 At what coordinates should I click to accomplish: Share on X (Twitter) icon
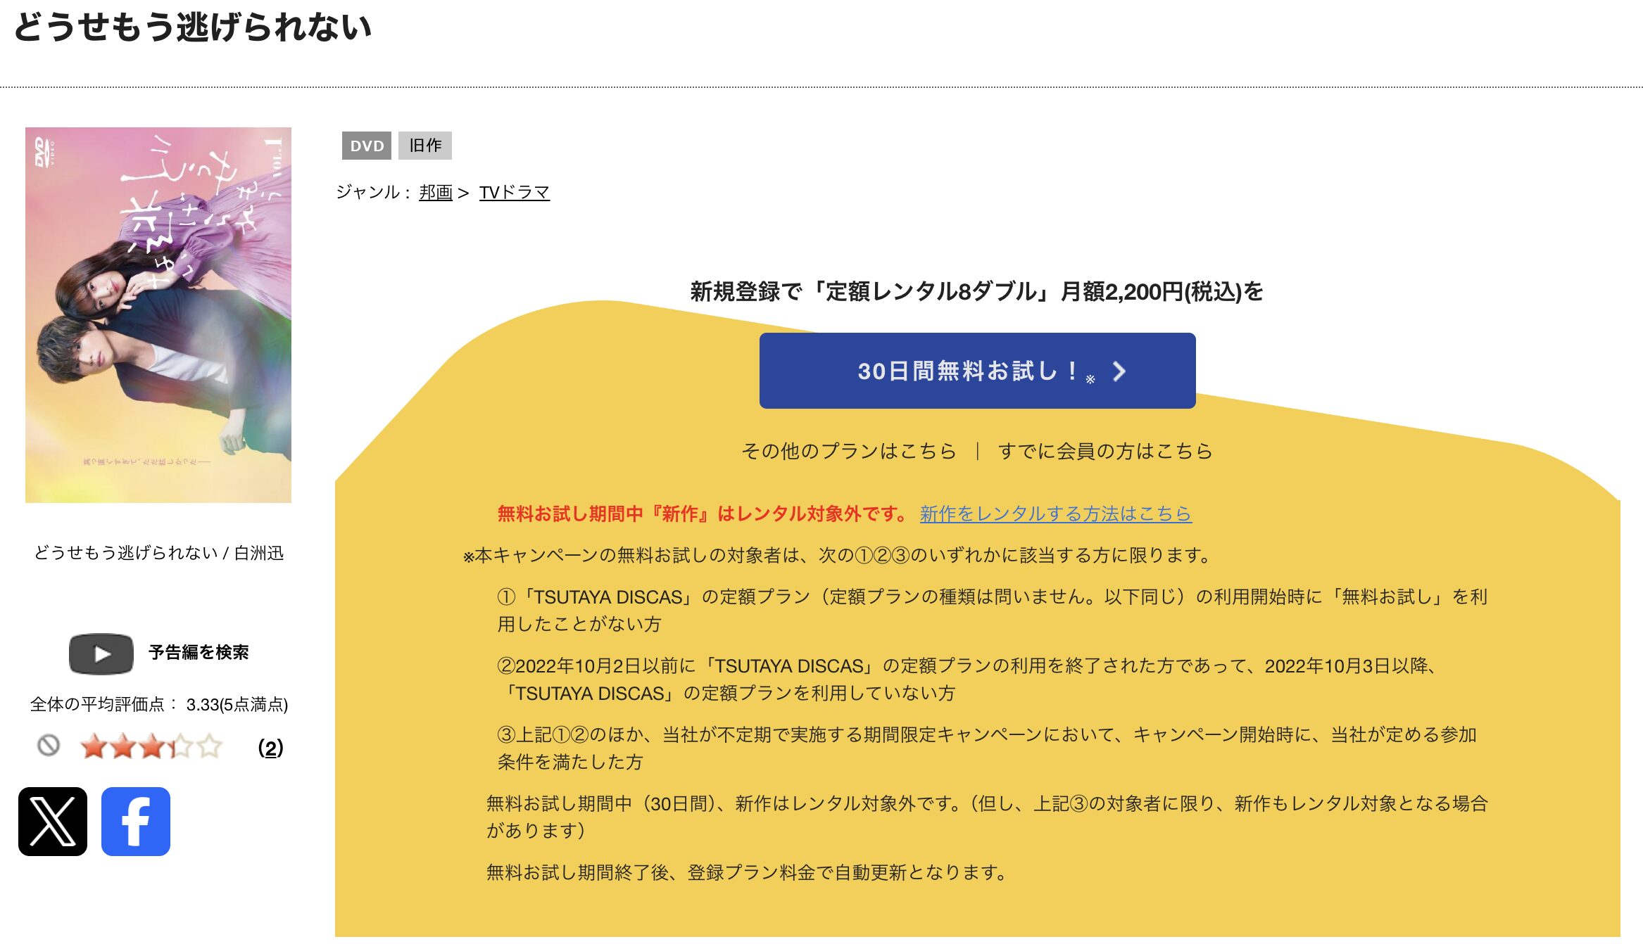click(x=53, y=821)
